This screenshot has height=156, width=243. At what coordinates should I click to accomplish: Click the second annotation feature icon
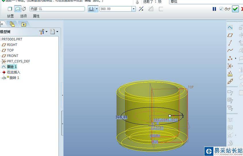230,100
